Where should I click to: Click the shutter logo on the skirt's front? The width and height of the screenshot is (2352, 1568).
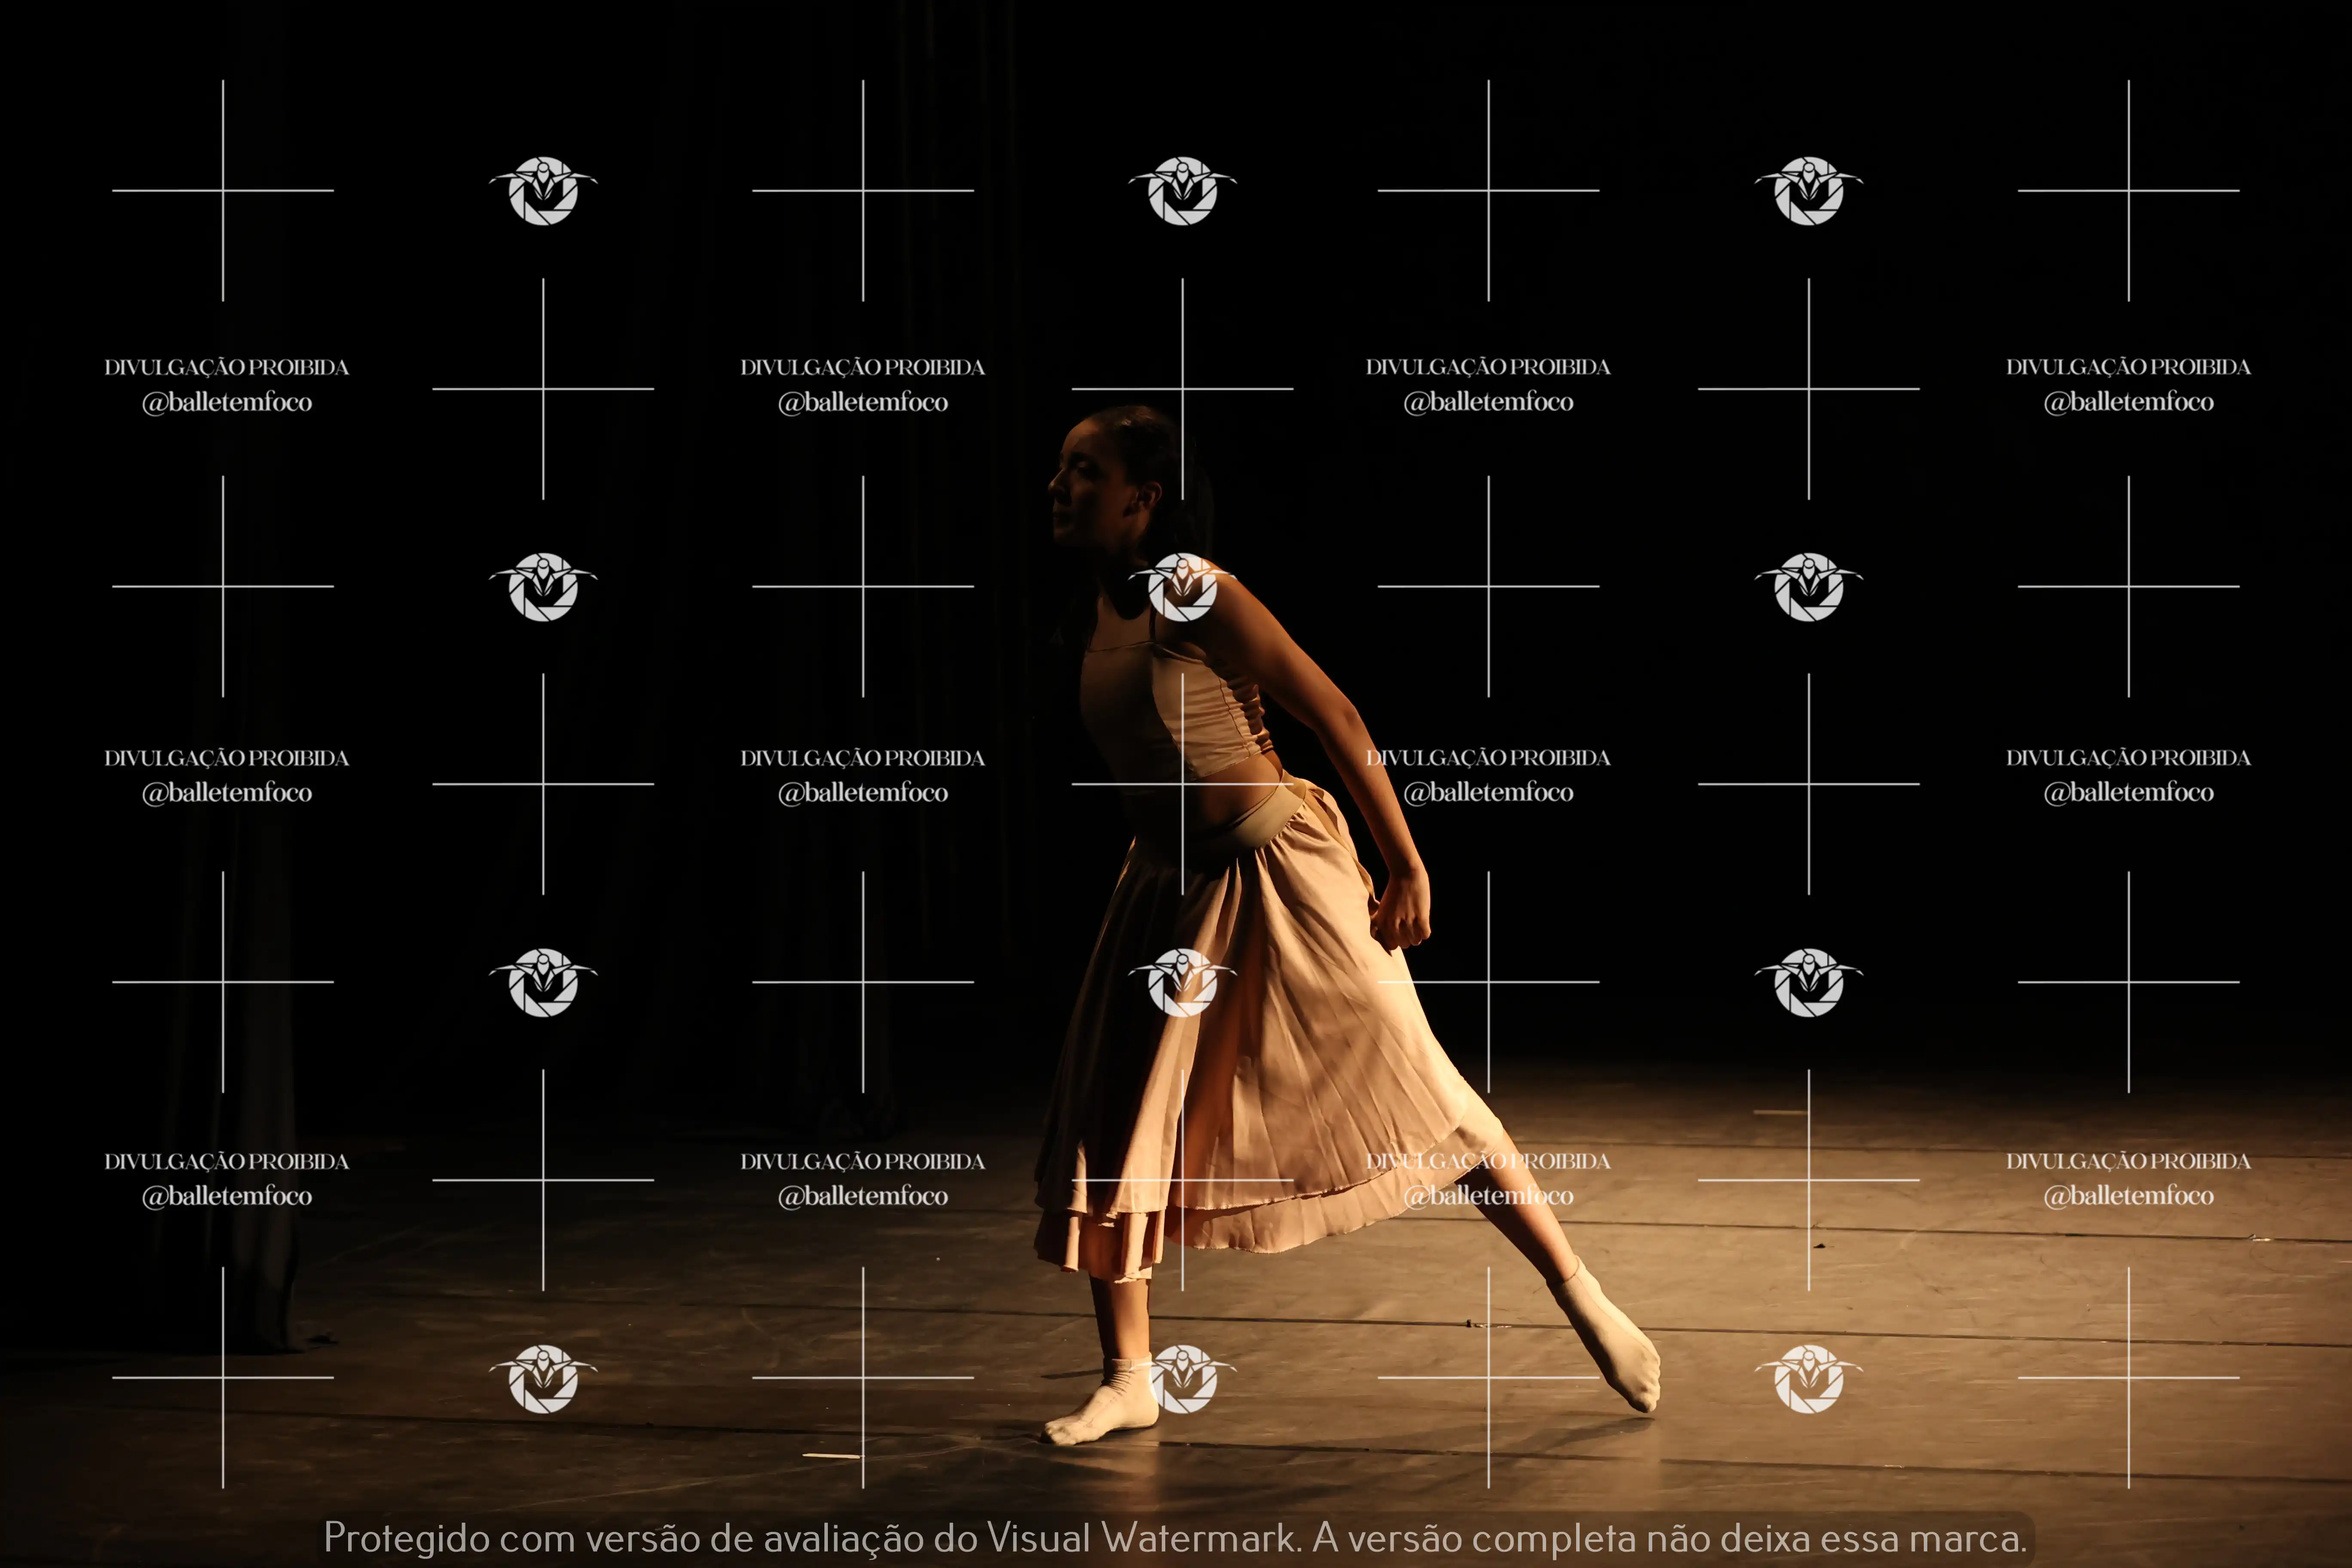[1182, 983]
